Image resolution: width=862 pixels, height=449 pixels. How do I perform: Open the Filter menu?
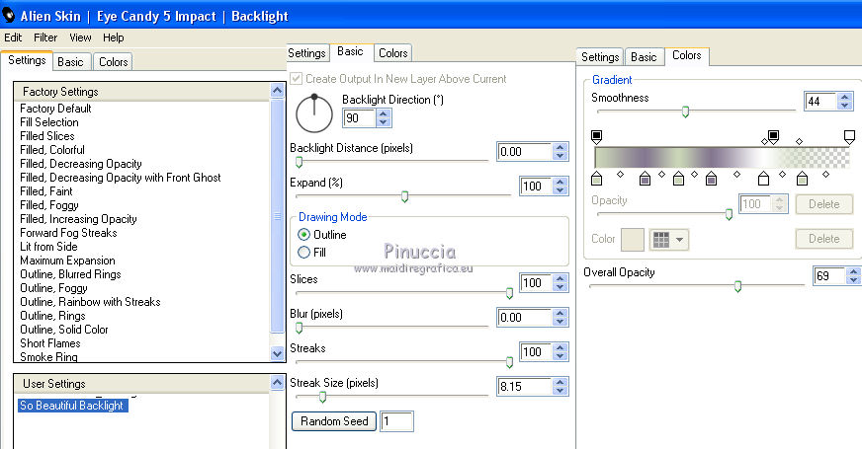click(x=45, y=37)
